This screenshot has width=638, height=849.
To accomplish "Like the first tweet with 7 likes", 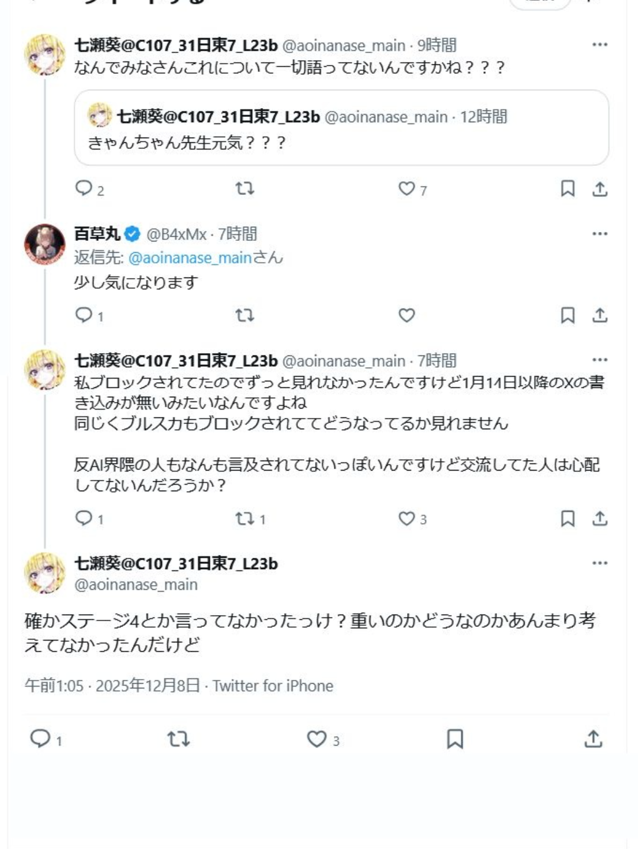I will coord(406,188).
